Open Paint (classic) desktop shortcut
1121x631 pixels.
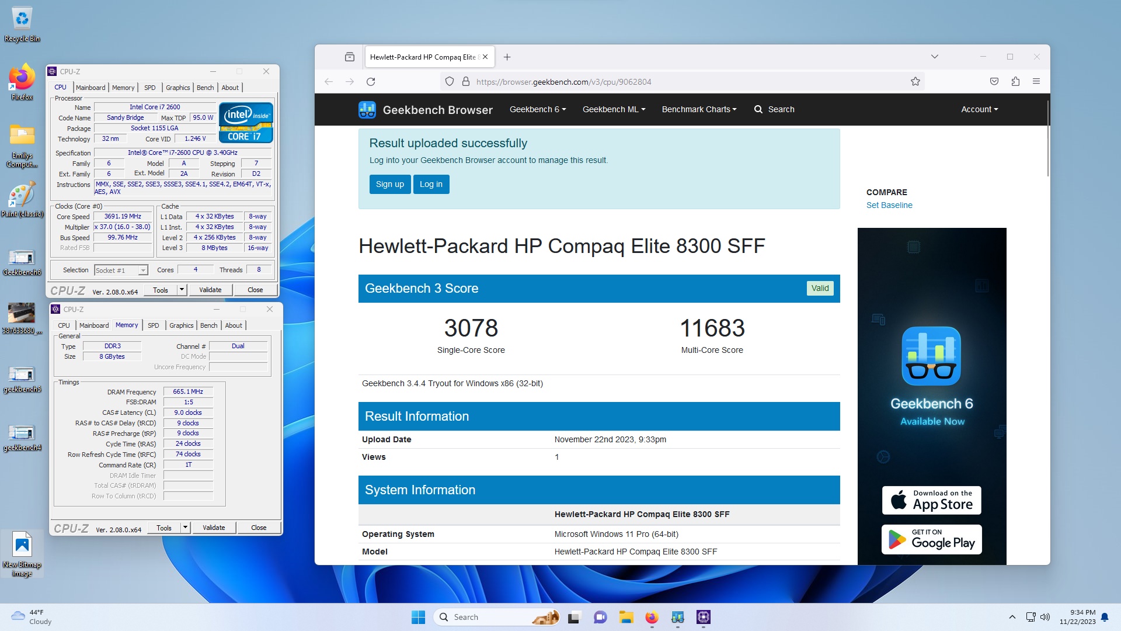pos(22,200)
